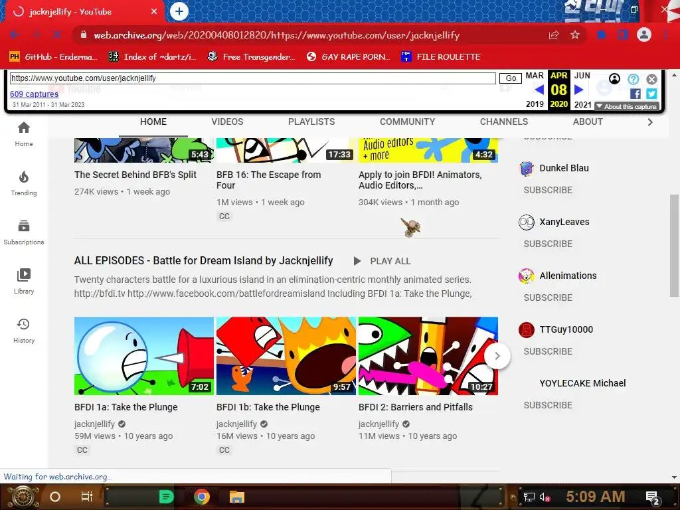Open Trending in YouTube sidebar
The image size is (680, 510).
(x=24, y=183)
